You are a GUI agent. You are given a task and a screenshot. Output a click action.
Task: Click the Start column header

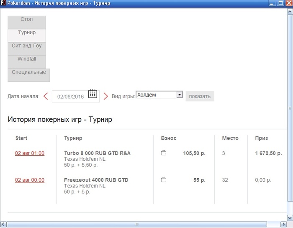click(21, 138)
